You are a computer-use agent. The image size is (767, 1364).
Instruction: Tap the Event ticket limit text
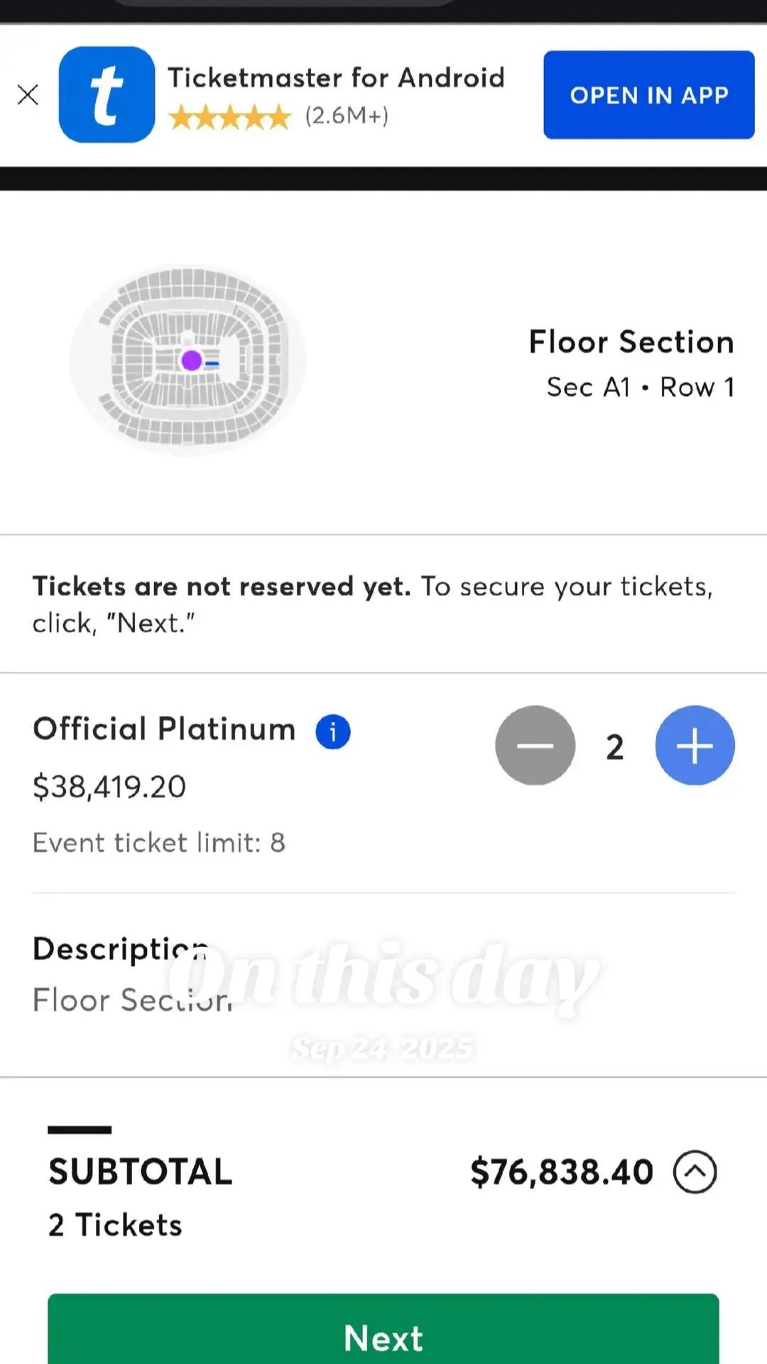(159, 843)
